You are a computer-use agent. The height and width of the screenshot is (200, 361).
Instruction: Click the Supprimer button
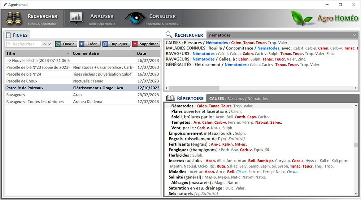146,44
